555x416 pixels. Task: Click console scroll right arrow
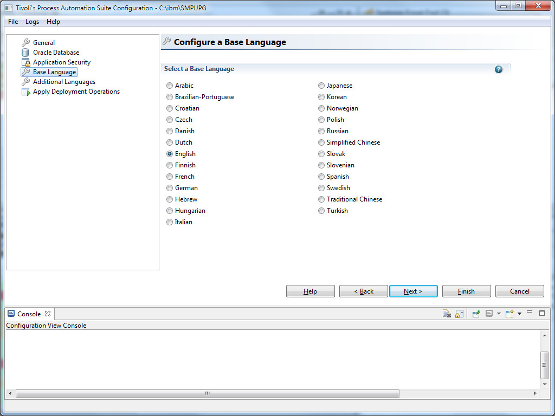(535, 393)
